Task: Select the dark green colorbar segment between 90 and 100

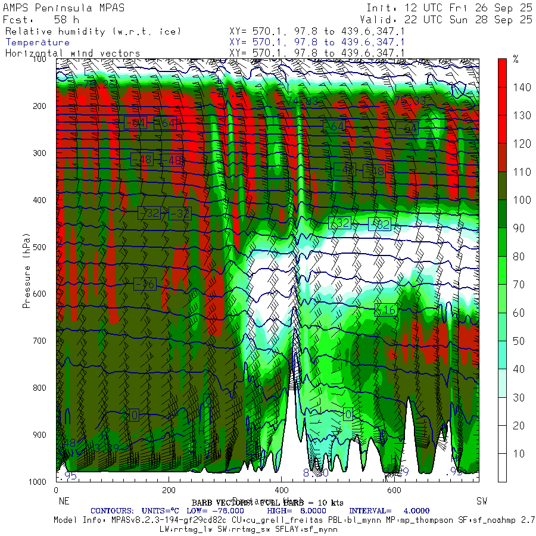Action: pos(502,214)
